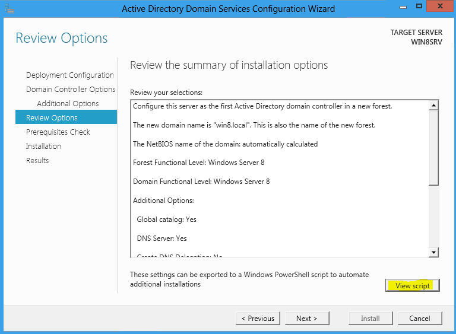The height and width of the screenshot is (334, 456).
Task: Proceed with Next button
Action: (307, 319)
